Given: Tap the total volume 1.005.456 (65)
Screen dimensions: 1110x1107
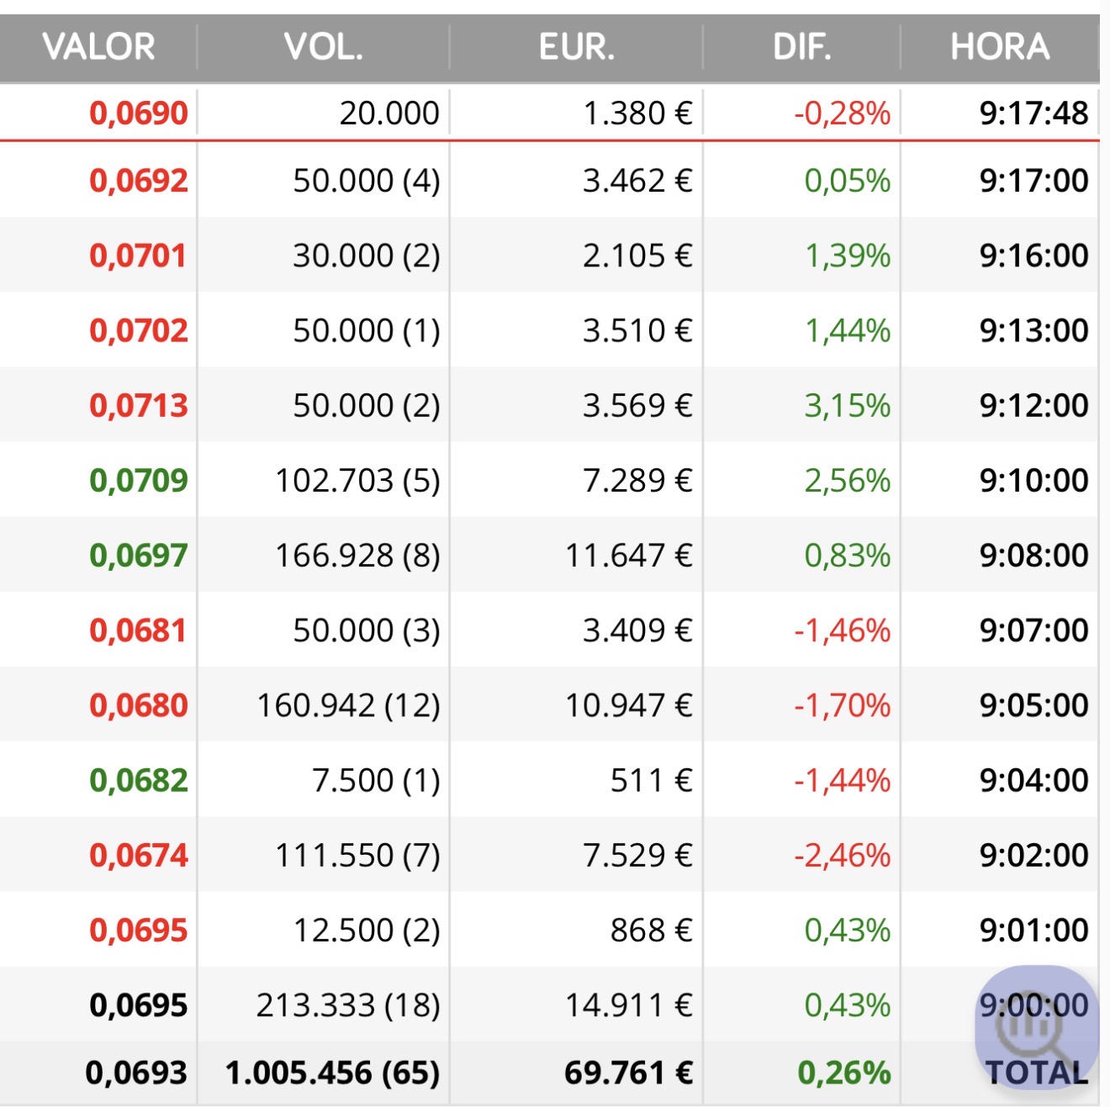Looking at the screenshot, I should (333, 1073).
